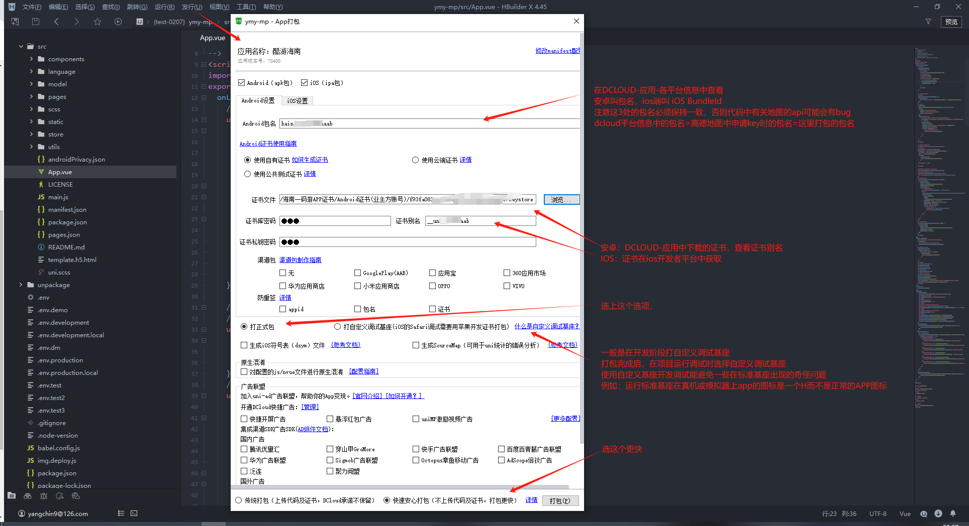Click the 证书私钥密码 password field
Image resolution: width=969 pixels, height=526 pixels.
pyautogui.click(x=408, y=242)
